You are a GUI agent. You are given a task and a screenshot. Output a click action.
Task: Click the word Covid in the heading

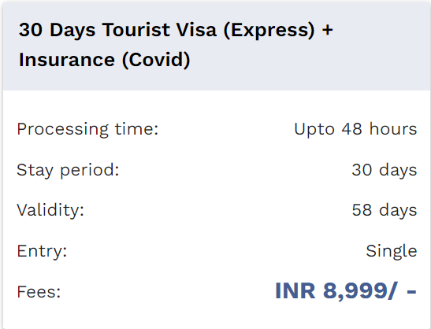coord(156,60)
